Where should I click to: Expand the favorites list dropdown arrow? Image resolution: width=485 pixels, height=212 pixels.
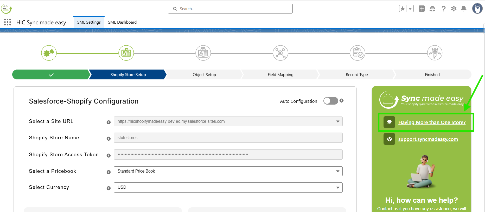coord(410,9)
